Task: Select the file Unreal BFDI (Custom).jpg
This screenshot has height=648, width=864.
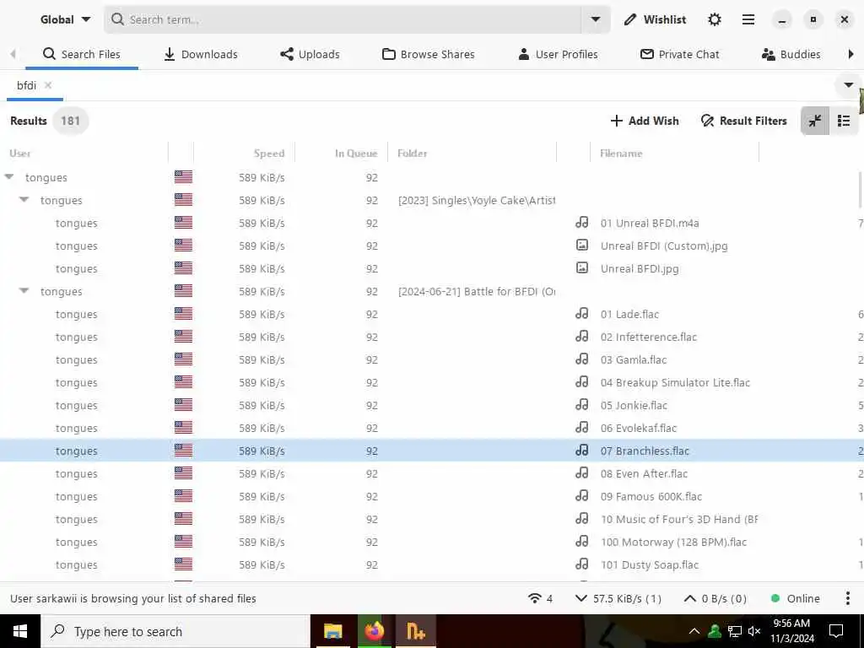Action: tap(664, 246)
